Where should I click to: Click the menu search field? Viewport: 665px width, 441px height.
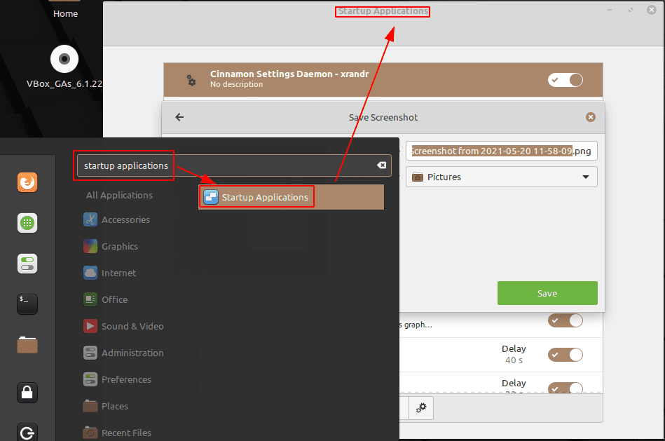[234, 165]
